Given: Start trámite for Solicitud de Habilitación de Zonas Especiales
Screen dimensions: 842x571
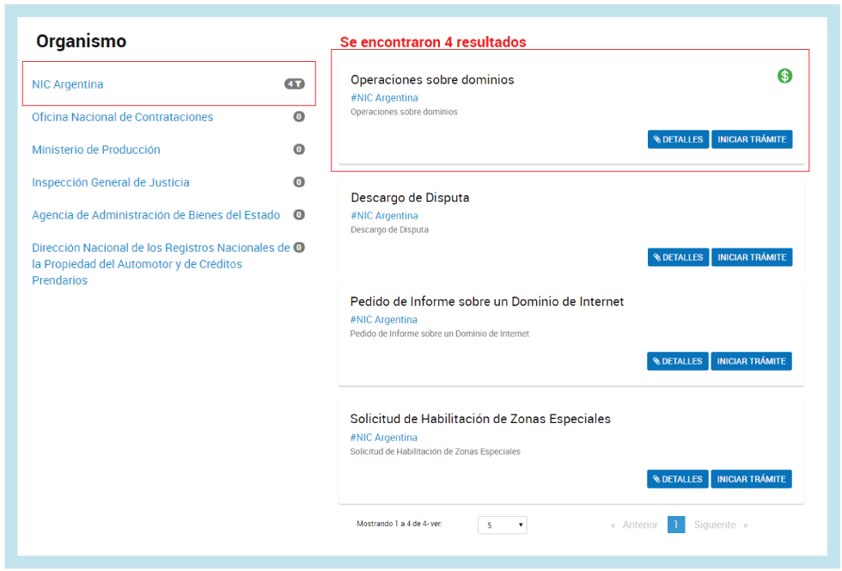Looking at the screenshot, I should 752,479.
